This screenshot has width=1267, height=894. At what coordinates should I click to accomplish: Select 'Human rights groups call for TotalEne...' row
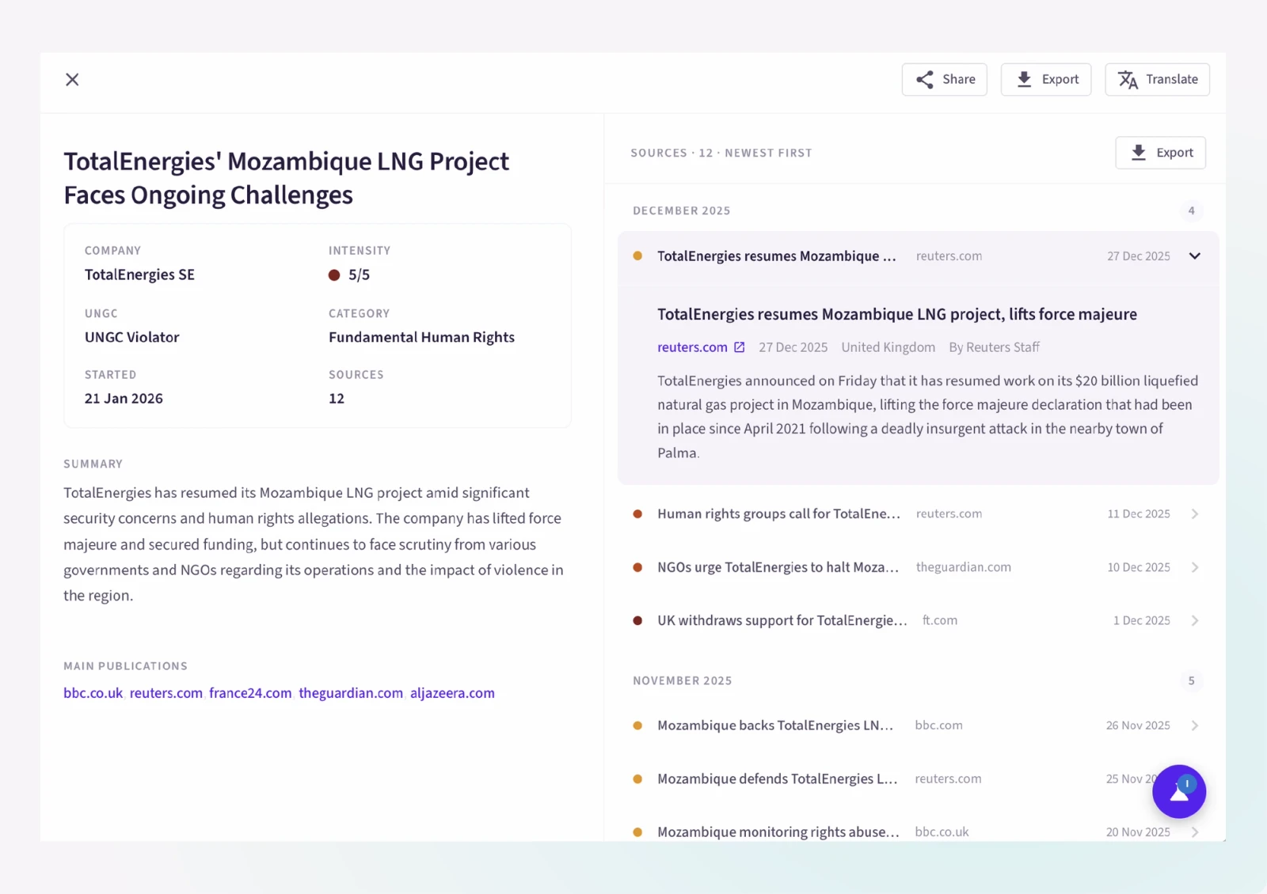(x=918, y=514)
